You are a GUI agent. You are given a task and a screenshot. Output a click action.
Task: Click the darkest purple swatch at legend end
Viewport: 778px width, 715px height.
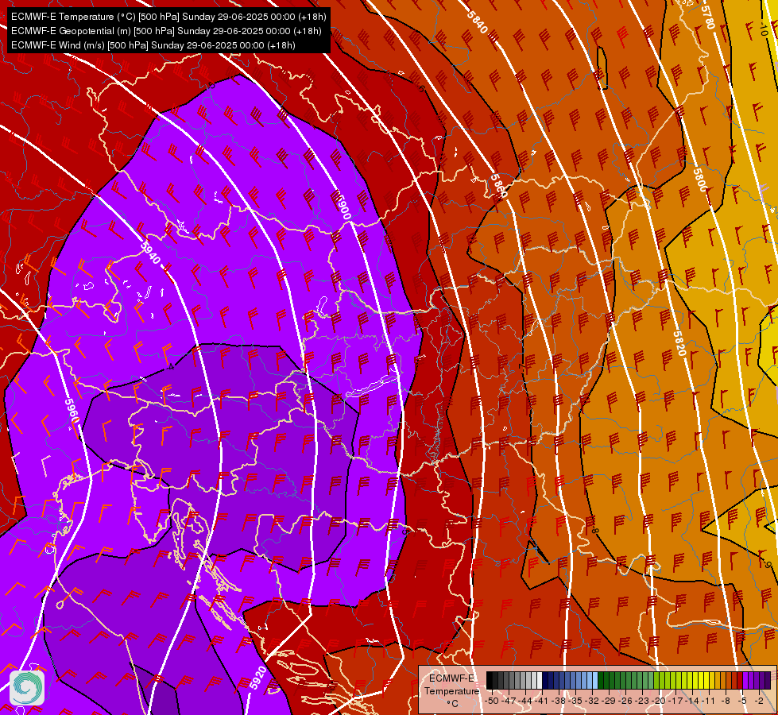[768, 680]
